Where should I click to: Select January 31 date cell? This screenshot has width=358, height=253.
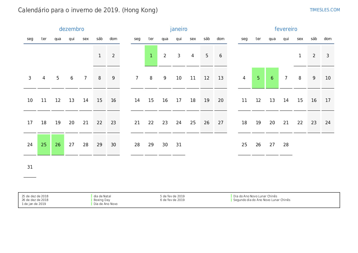(179, 145)
